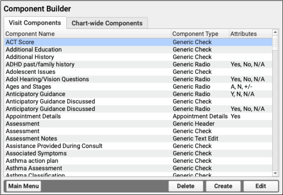The width and height of the screenshot is (283, 195).
Task: Select the Visit Components tab
Action: (35, 23)
